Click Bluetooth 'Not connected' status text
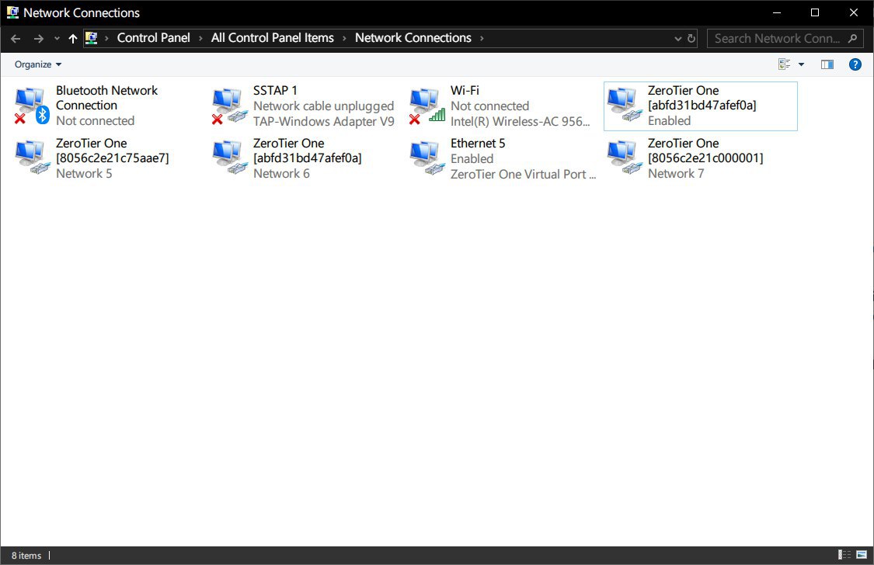This screenshot has height=565, width=874. (95, 121)
